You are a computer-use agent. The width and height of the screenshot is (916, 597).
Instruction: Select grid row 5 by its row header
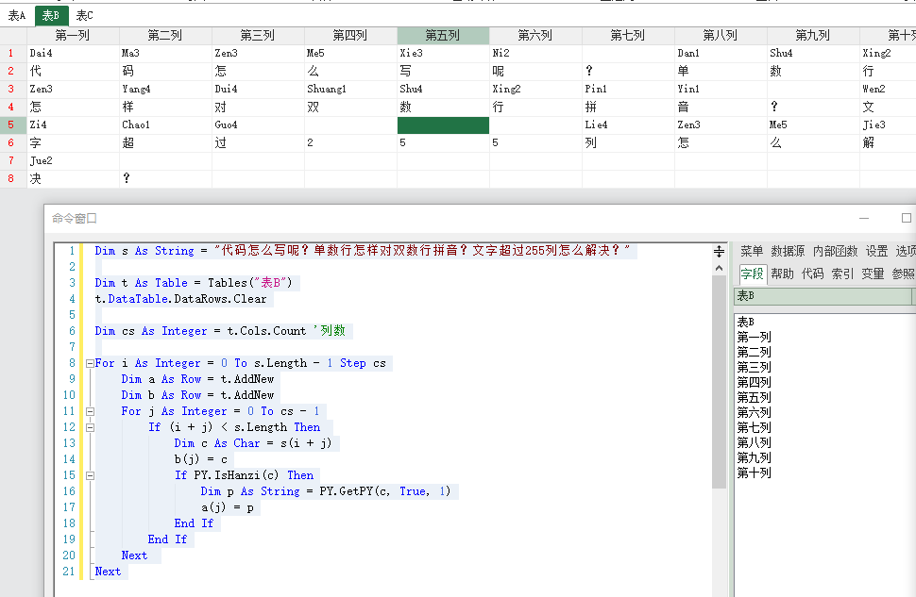[13, 124]
